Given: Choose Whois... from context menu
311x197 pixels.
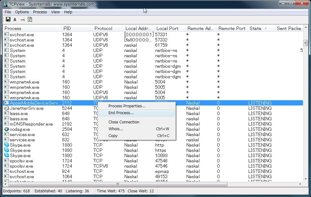Looking at the screenshot, I should [x=137, y=129].
